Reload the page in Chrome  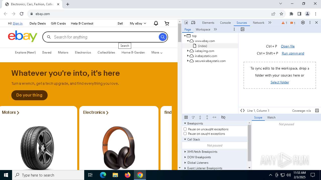coord(22,14)
